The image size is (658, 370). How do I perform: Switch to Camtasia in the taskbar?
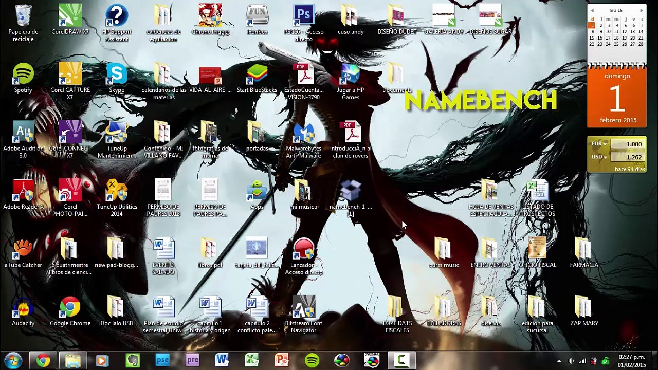(401, 360)
